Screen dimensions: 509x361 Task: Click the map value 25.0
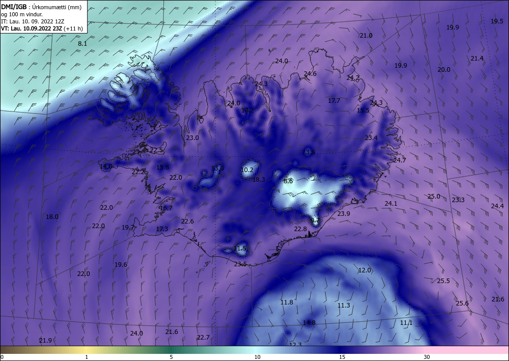[x=434, y=196]
